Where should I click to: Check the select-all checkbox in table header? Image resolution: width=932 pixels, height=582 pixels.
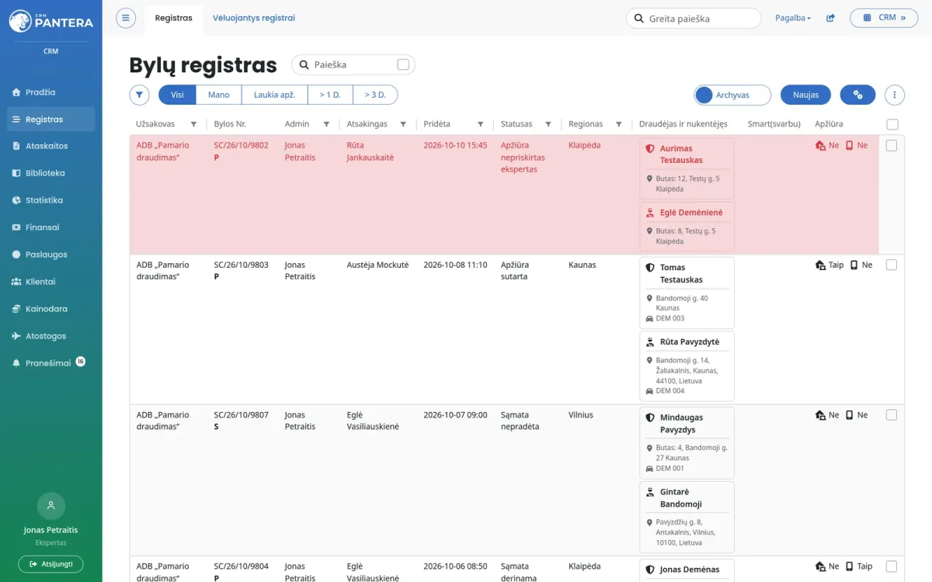(892, 124)
